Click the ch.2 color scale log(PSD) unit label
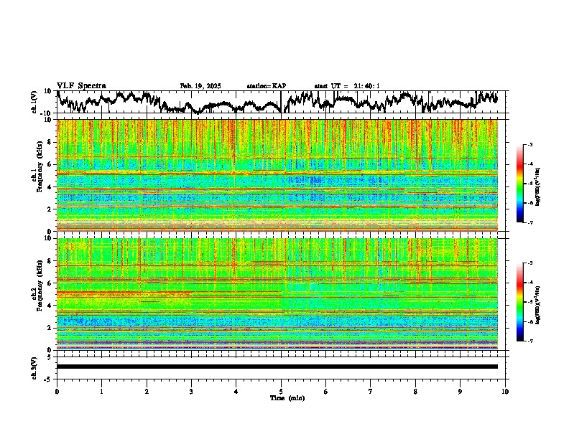The width and height of the screenshot is (569, 439). tap(538, 305)
